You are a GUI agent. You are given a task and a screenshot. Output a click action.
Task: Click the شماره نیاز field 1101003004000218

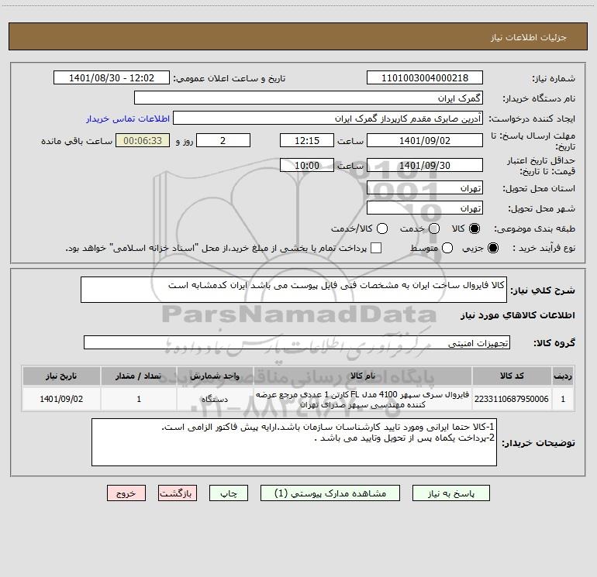coord(425,78)
